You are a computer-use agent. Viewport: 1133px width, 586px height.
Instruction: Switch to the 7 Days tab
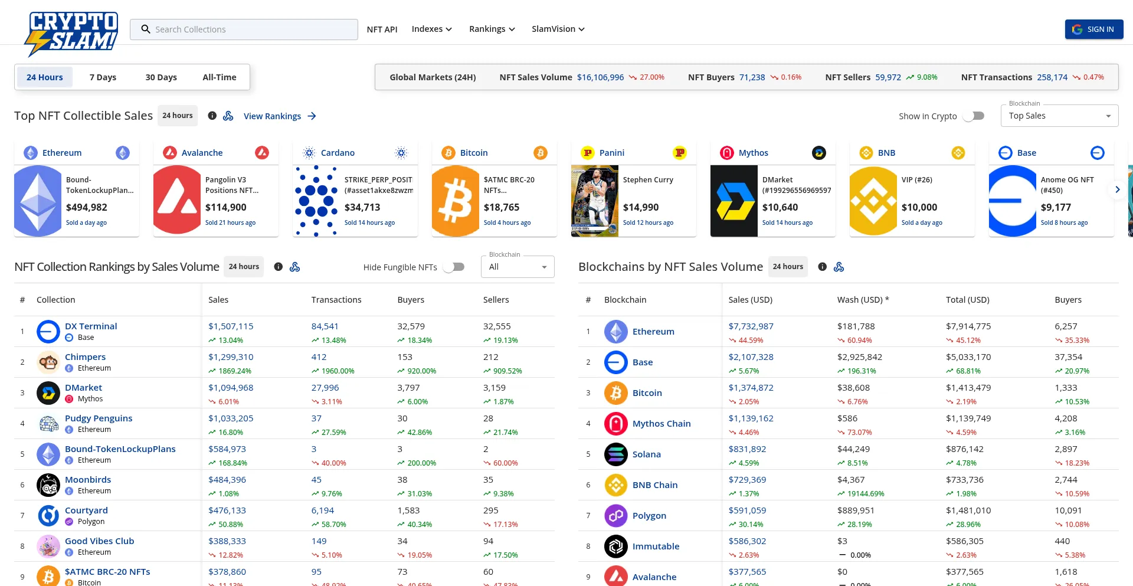tap(103, 77)
